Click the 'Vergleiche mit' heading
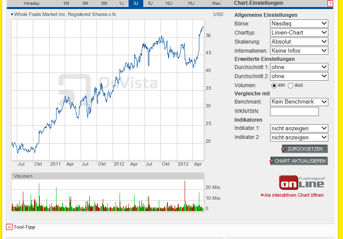The image size is (343, 239). coord(252,94)
